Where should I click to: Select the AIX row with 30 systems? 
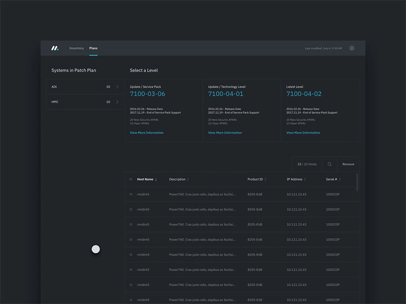click(x=85, y=87)
